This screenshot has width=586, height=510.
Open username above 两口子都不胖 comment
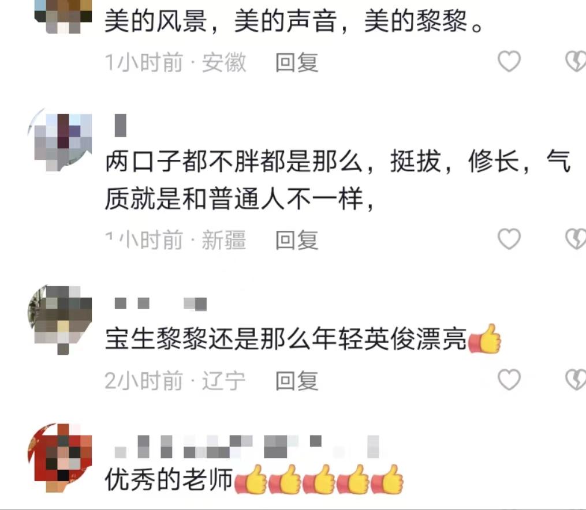[120, 125]
